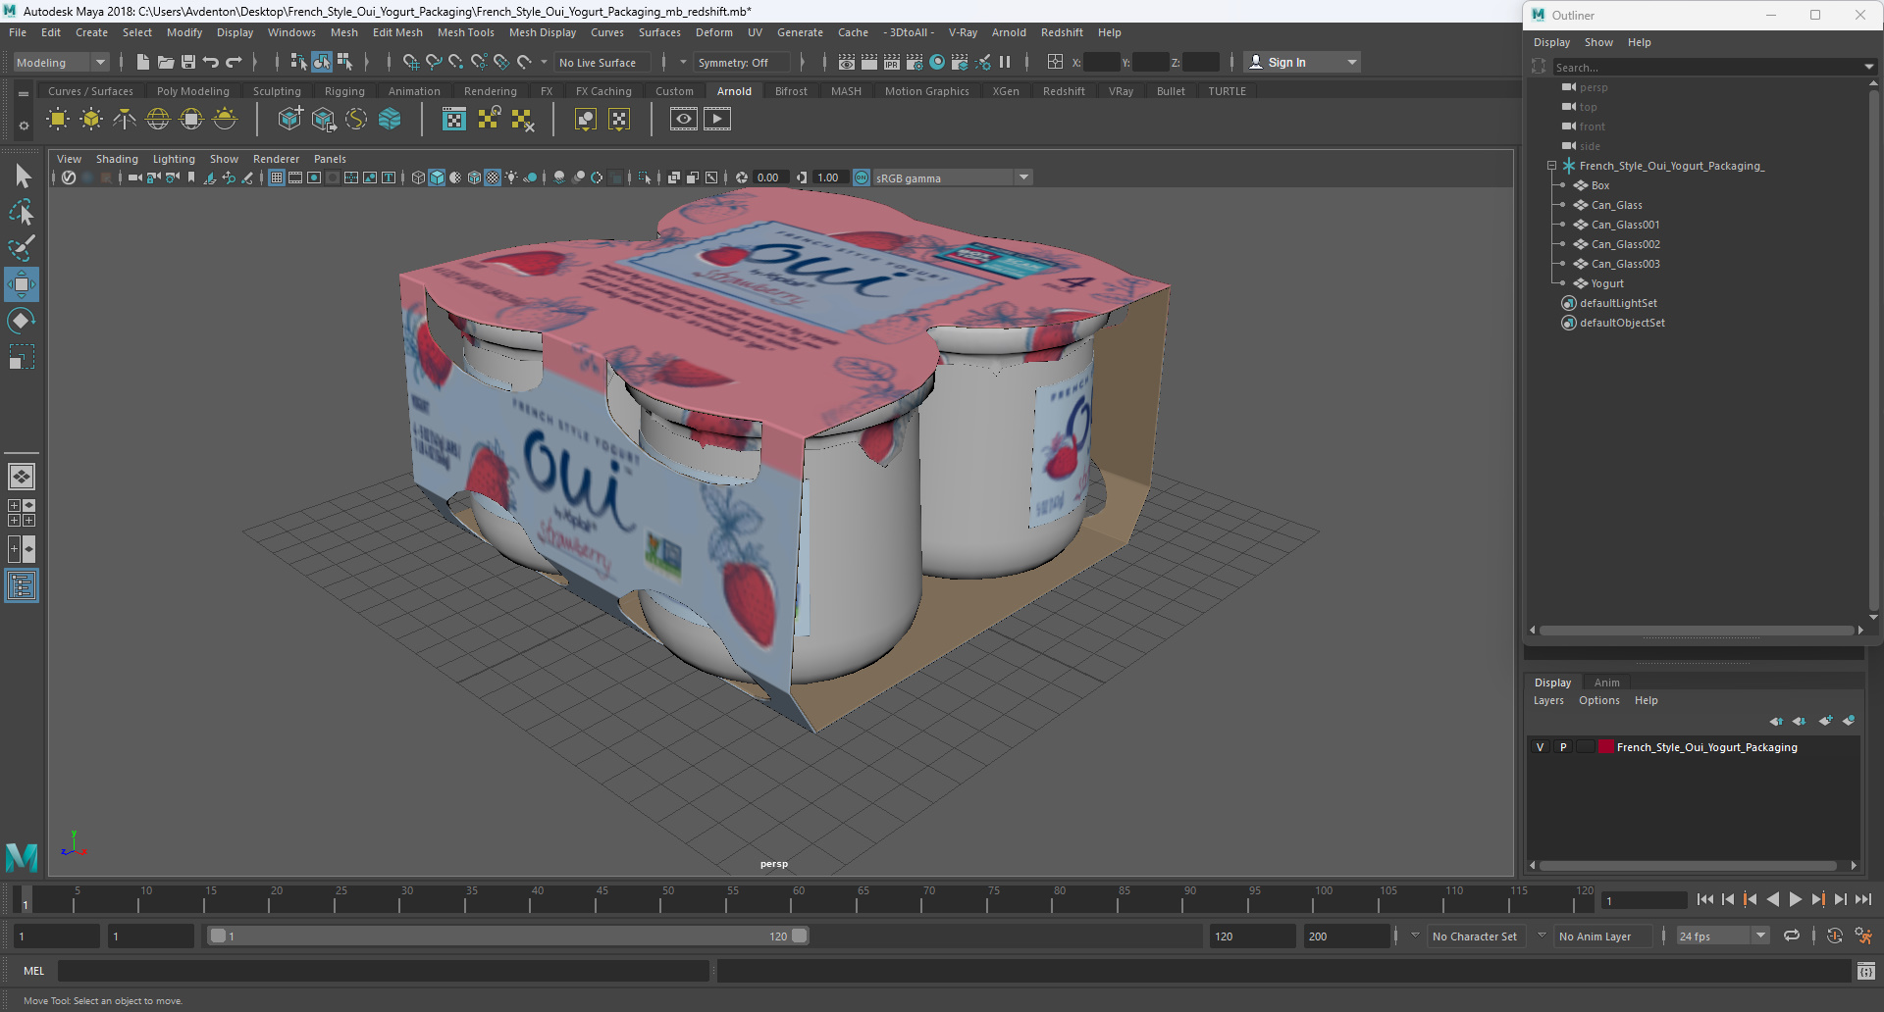The image size is (1884, 1012).
Task: Toggle Outliner panel layout icon
Action: [22, 586]
